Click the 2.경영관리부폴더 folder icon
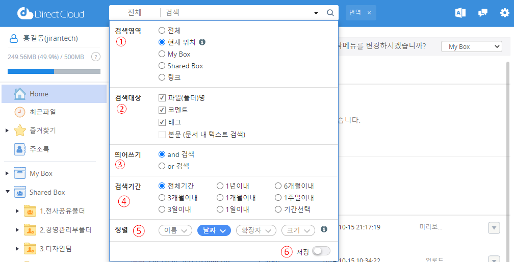Image resolution: width=514 pixels, height=262 pixels. click(x=30, y=230)
